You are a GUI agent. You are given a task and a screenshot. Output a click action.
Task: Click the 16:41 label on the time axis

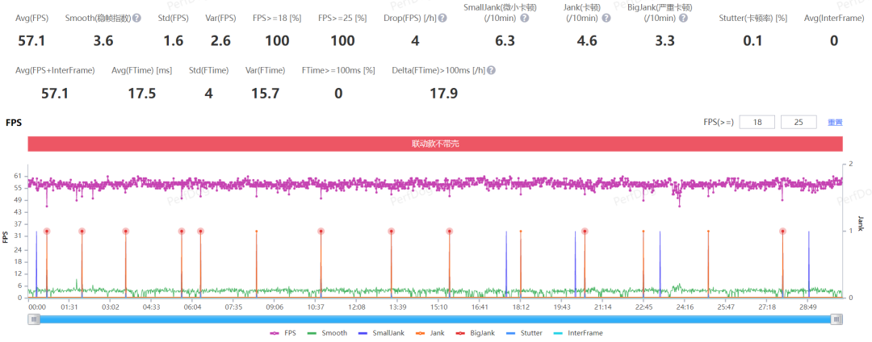pos(480,307)
